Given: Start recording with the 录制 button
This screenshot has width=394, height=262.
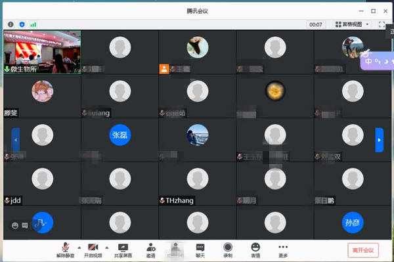Looking at the screenshot, I should click(x=228, y=250).
